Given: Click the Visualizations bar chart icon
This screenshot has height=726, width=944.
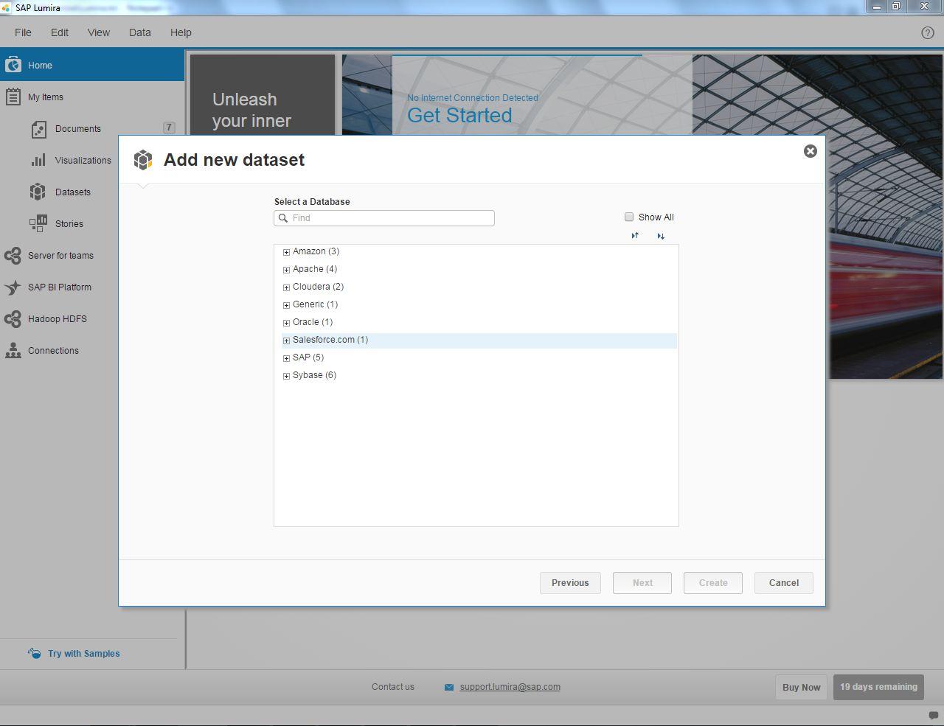Looking at the screenshot, I should (38, 160).
